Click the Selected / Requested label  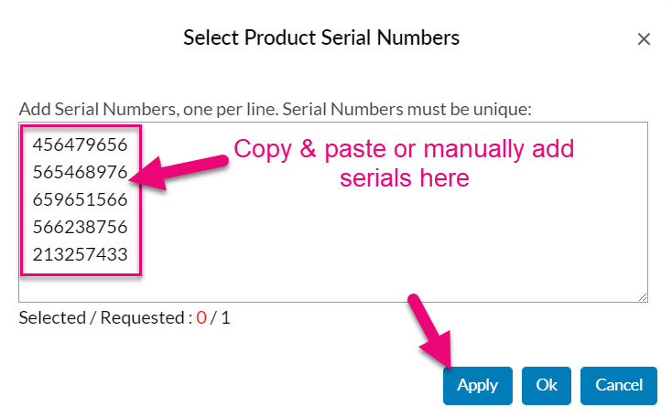click(x=105, y=318)
